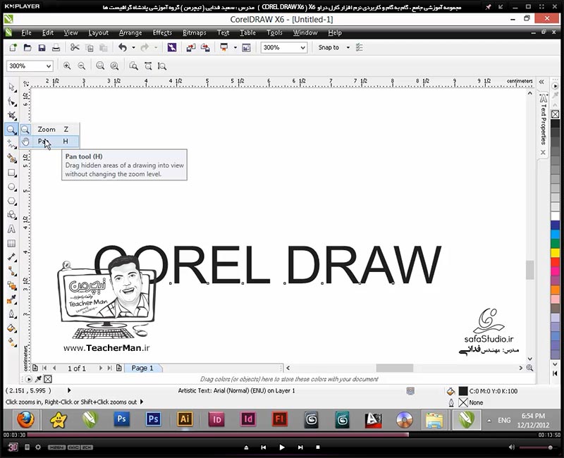
Task: Expand hint status bar arrow
Action: 142,402
